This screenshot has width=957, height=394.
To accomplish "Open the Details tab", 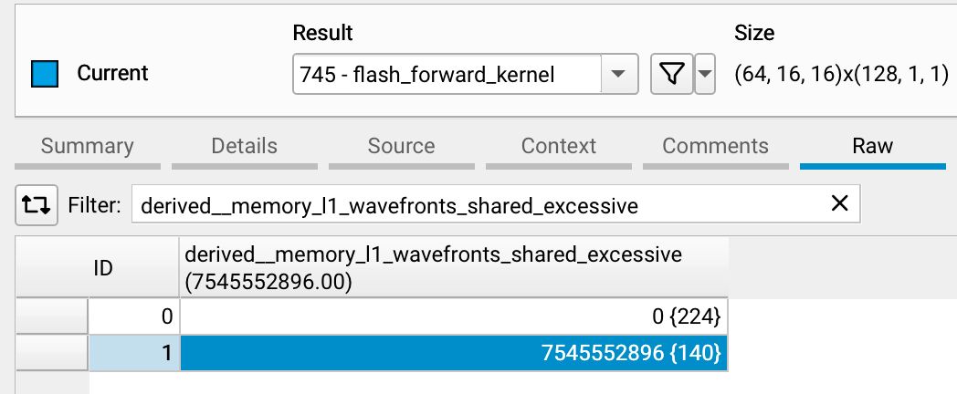I will [x=244, y=146].
